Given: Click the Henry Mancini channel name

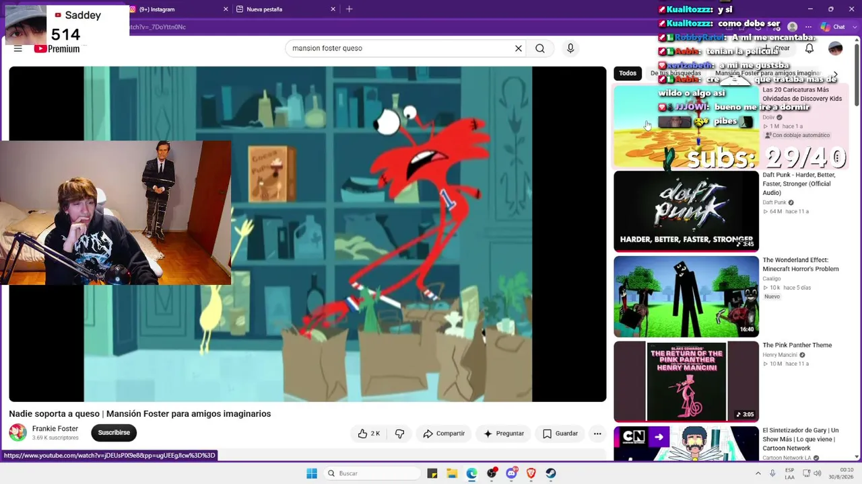Looking at the screenshot, I should tap(780, 355).
